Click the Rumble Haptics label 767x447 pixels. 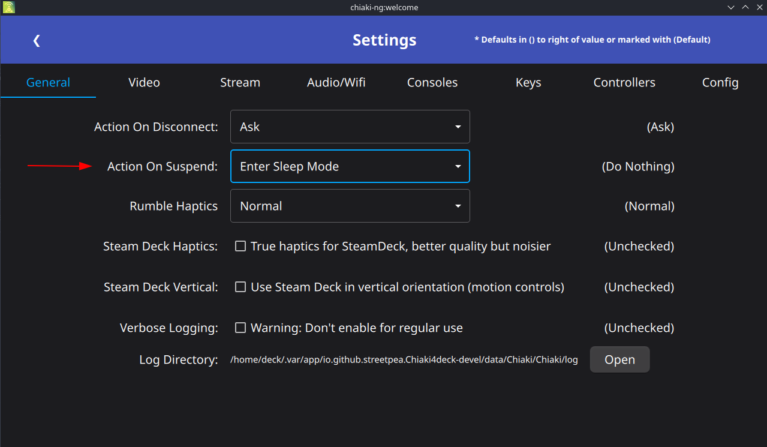[x=174, y=206]
